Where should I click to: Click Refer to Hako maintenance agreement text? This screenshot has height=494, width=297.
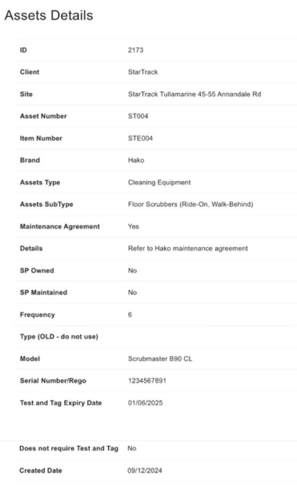[x=188, y=249]
